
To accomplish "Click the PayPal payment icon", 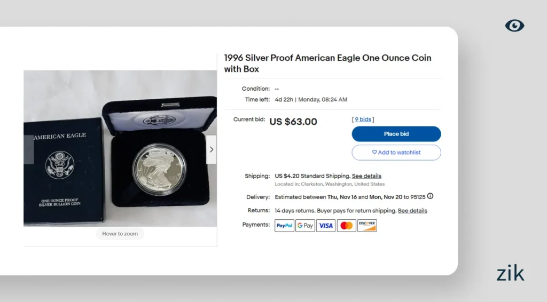I will point(284,226).
